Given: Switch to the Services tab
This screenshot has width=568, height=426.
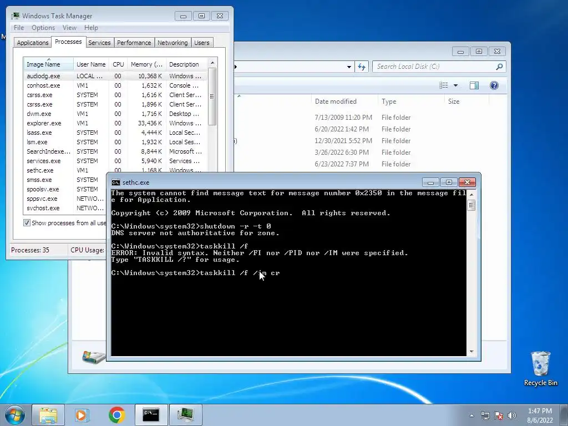Looking at the screenshot, I should click(x=99, y=43).
